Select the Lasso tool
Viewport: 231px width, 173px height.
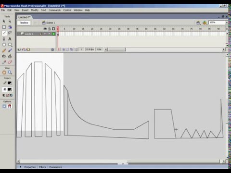pos(10,33)
